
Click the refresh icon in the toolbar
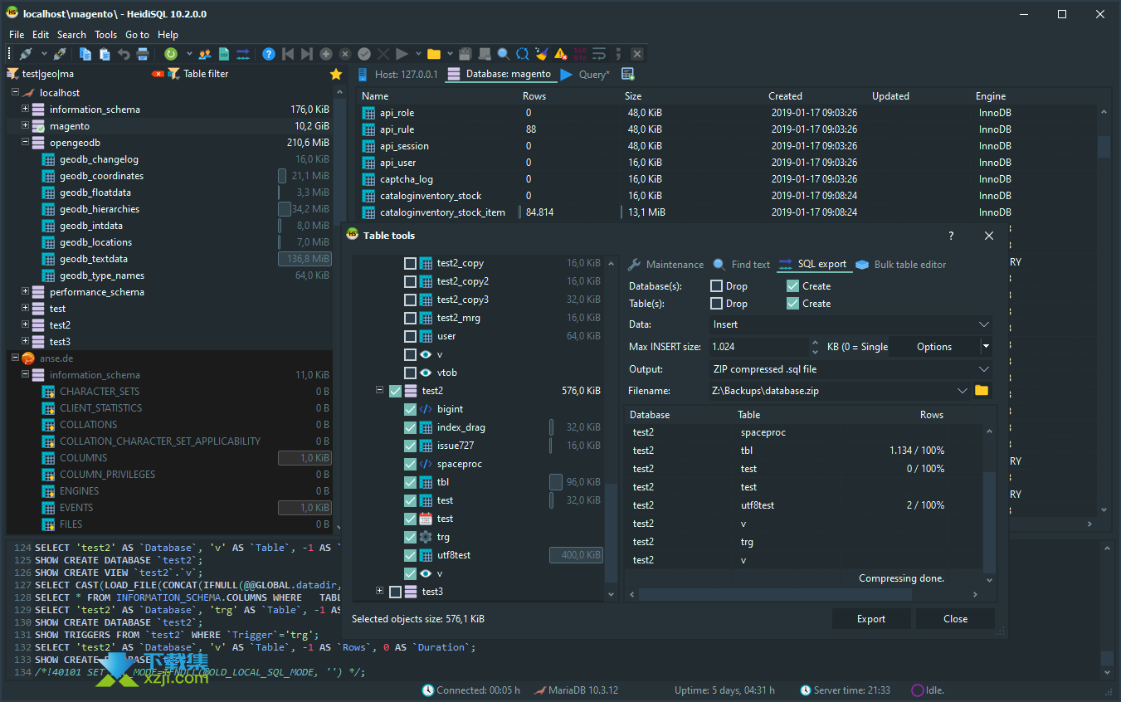171,54
